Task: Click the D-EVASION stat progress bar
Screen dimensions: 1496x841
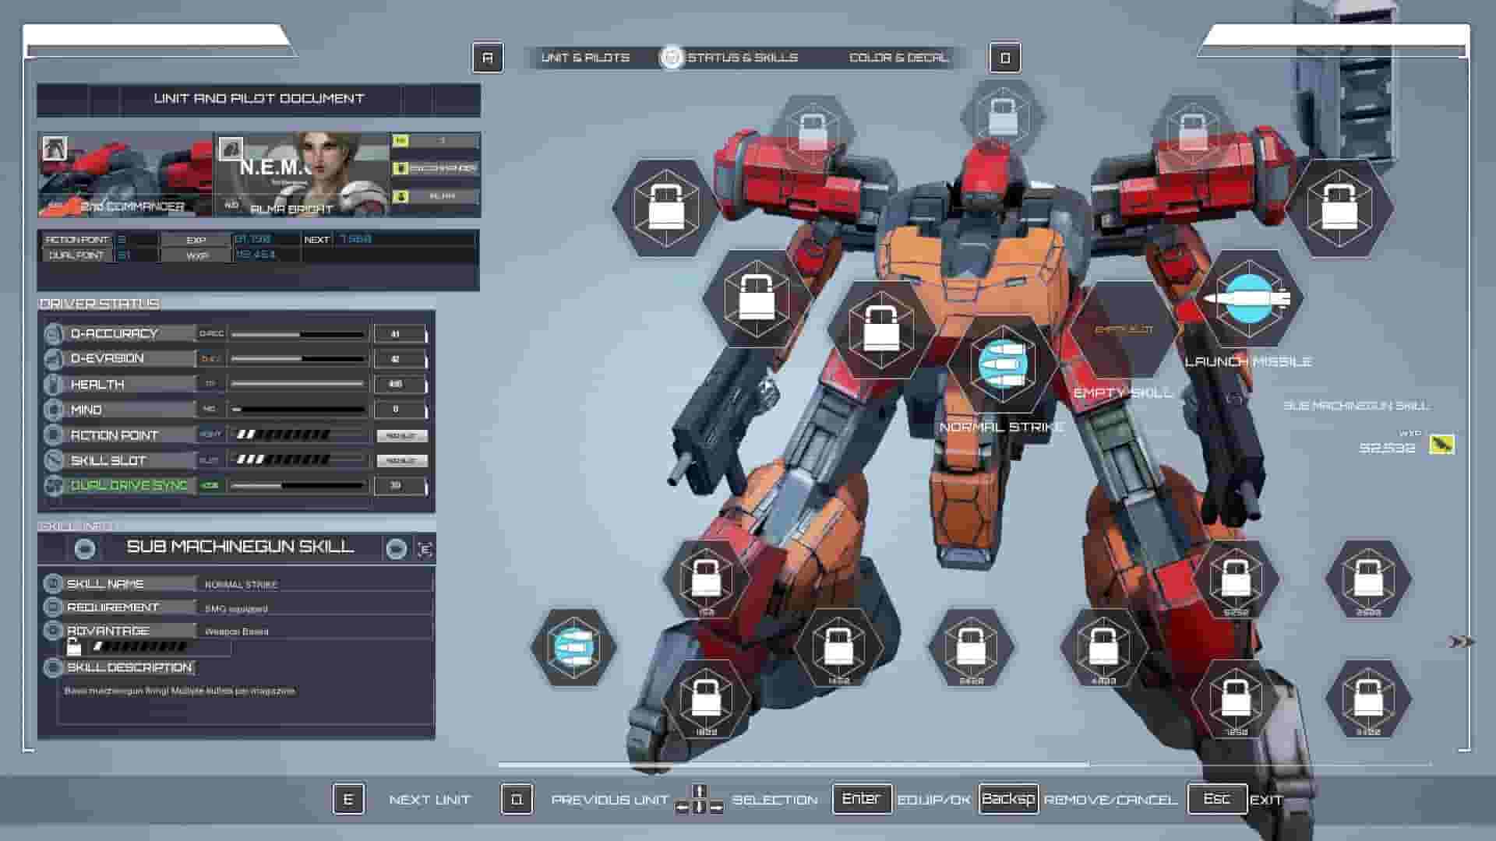Action: pyautogui.click(x=296, y=358)
